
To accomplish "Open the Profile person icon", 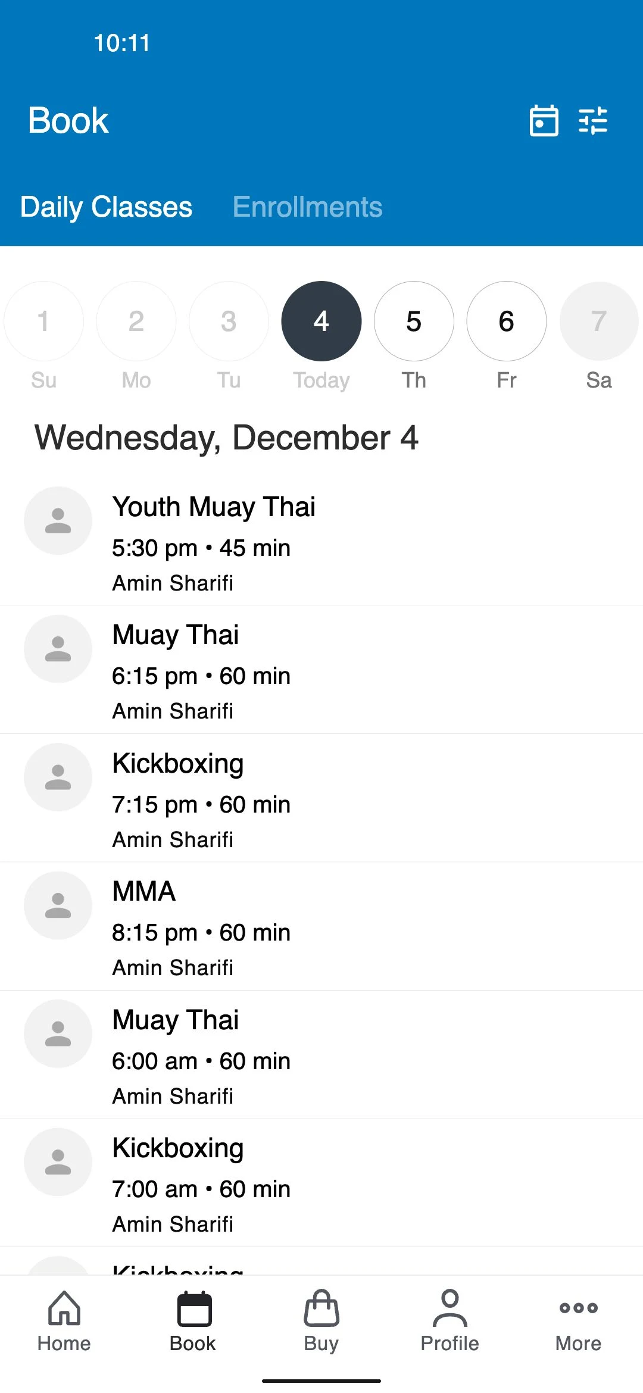I will tap(450, 1307).
